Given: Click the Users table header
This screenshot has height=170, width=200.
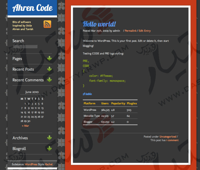Looking at the screenshot, I should [x=105, y=104].
